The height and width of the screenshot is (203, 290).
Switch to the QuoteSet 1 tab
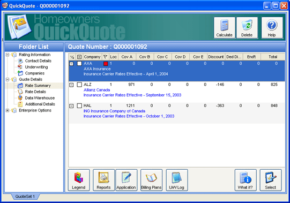click(x=25, y=197)
